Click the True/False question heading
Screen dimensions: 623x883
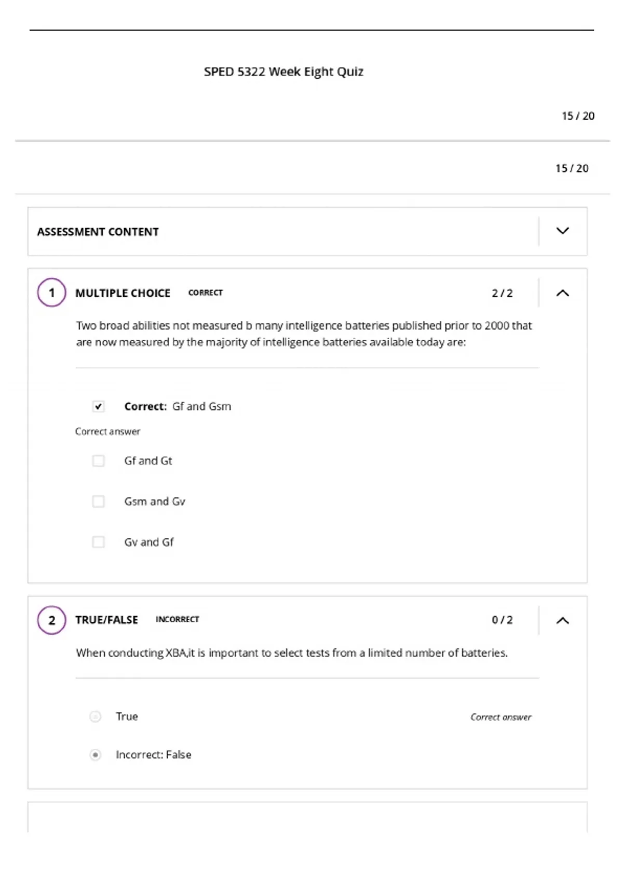click(x=107, y=620)
